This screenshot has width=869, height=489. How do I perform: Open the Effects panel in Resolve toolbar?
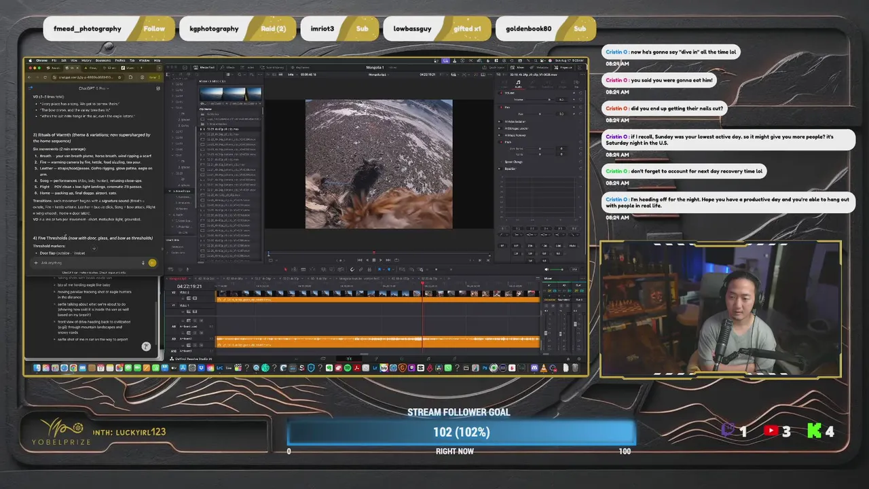pos(227,67)
